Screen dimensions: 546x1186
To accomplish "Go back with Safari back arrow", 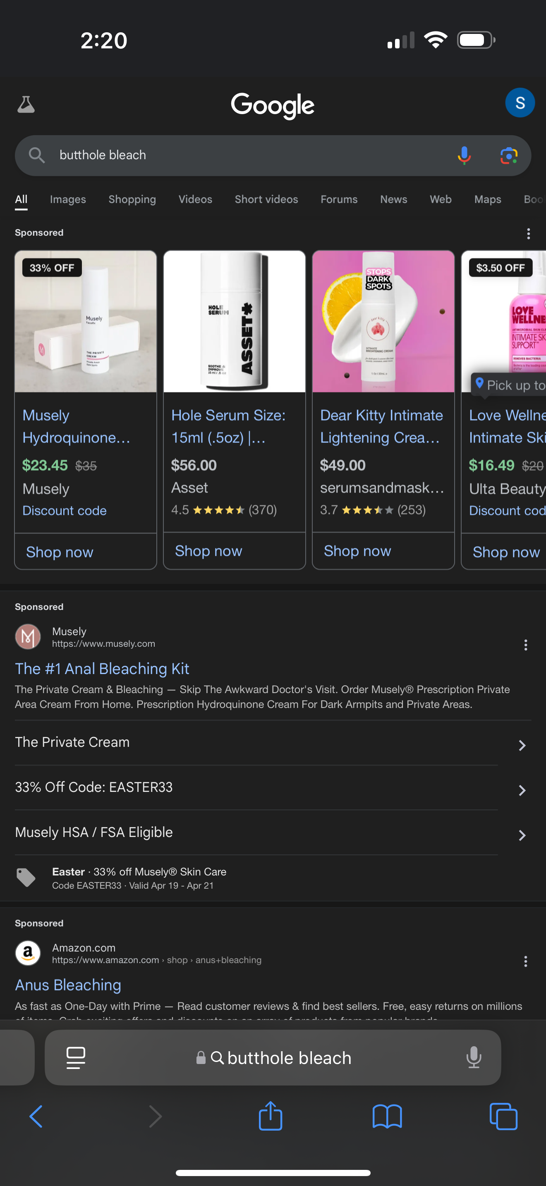I will (36, 1117).
